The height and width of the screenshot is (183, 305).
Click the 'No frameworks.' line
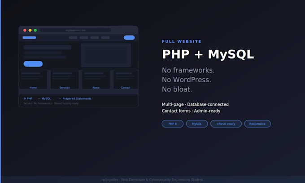tap(188, 70)
